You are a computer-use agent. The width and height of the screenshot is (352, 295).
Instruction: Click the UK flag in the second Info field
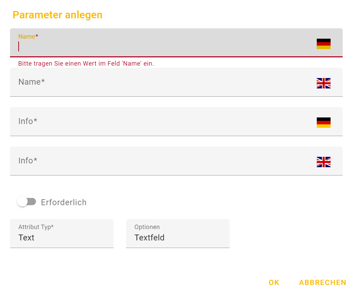tap(323, 162)
